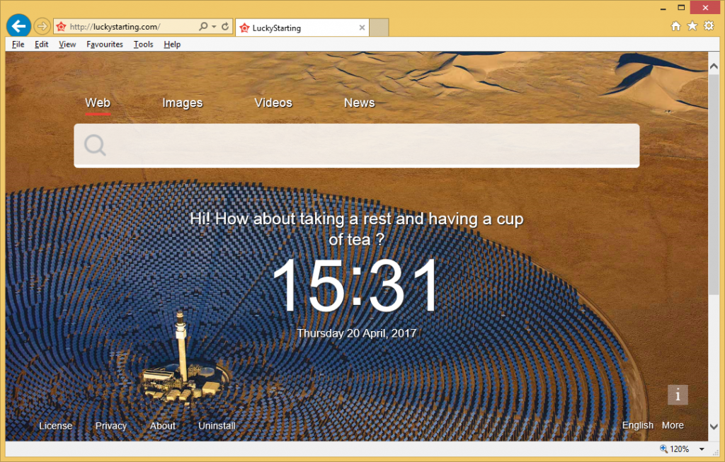Open the Tools menu
The height and width of the screenshot is (462, 725).
pyautogui.click(x=143, y=44)
